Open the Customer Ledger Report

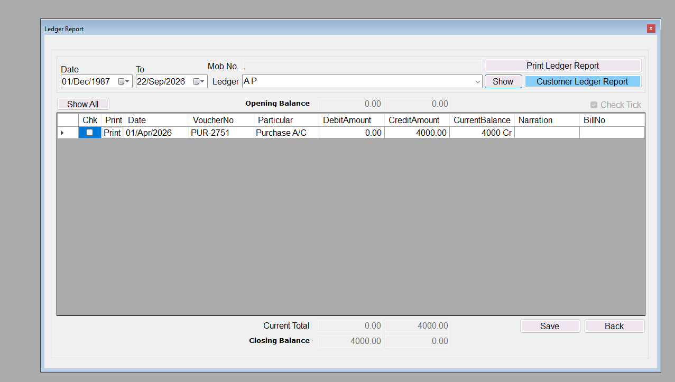pos(582,81)
